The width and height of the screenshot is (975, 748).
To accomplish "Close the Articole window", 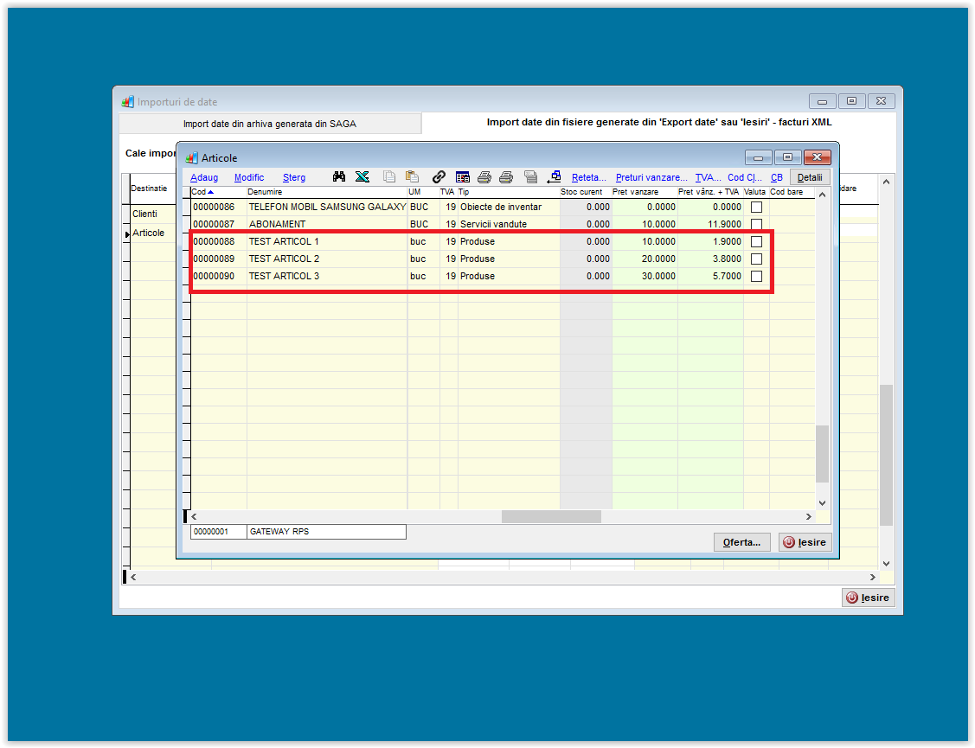I will pyautogui.click(x=817, y=157).
